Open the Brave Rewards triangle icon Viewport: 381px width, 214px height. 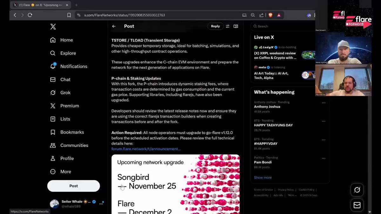(x=279, y=15)
